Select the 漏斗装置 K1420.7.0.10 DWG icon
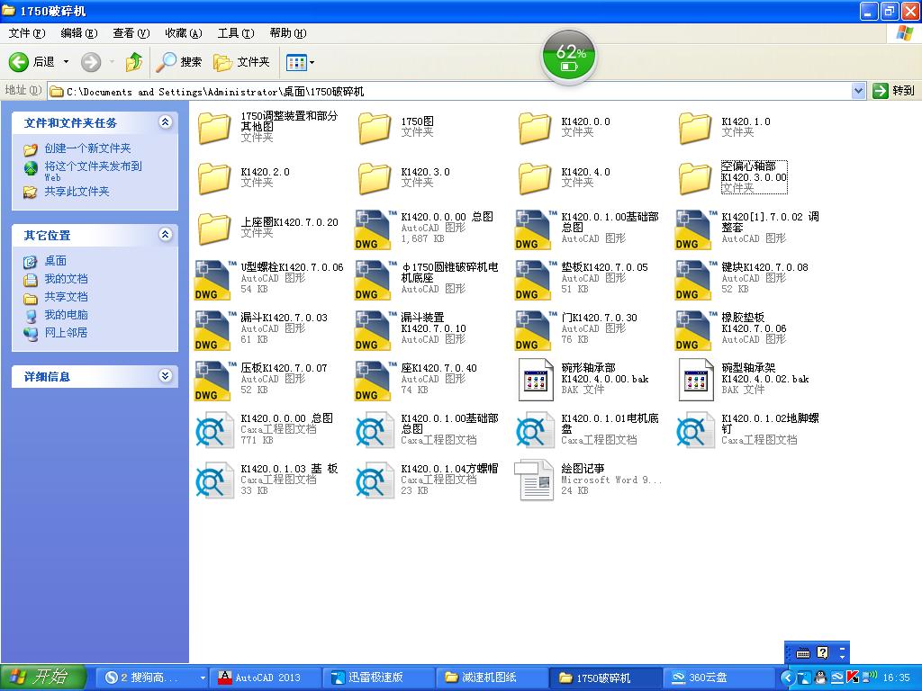Viewport: 922px width, 691px height. pyautogui.click(x=375, y=330)
